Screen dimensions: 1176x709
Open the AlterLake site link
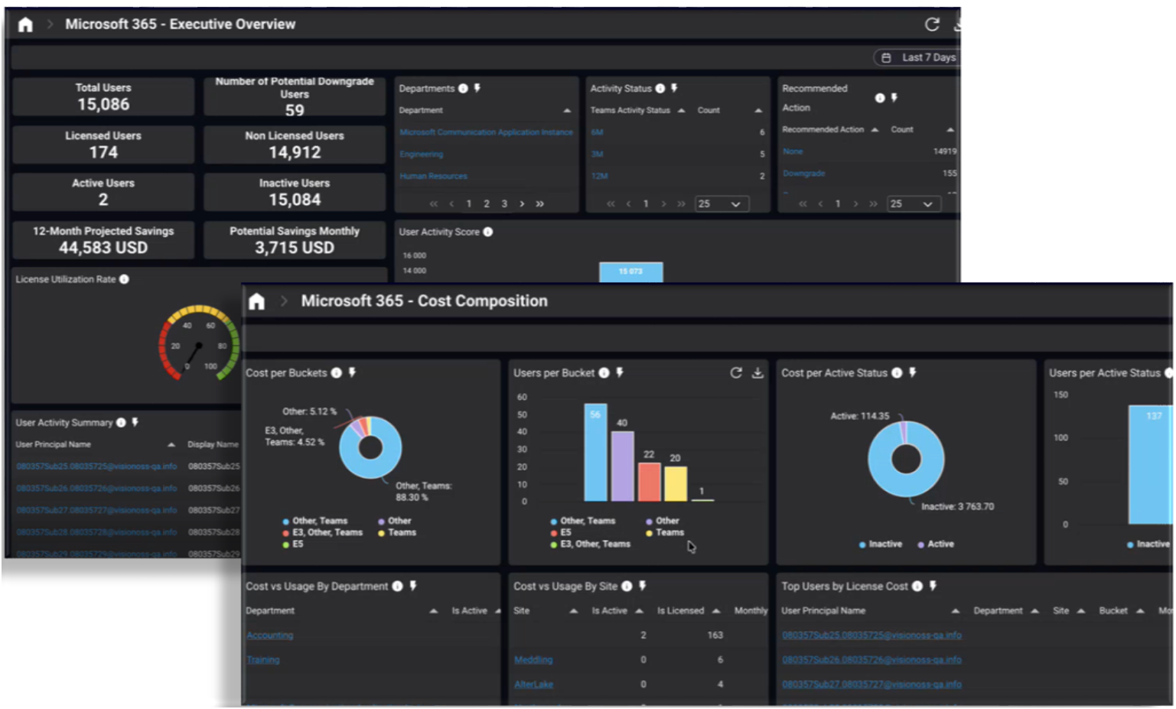click(534, 684)
